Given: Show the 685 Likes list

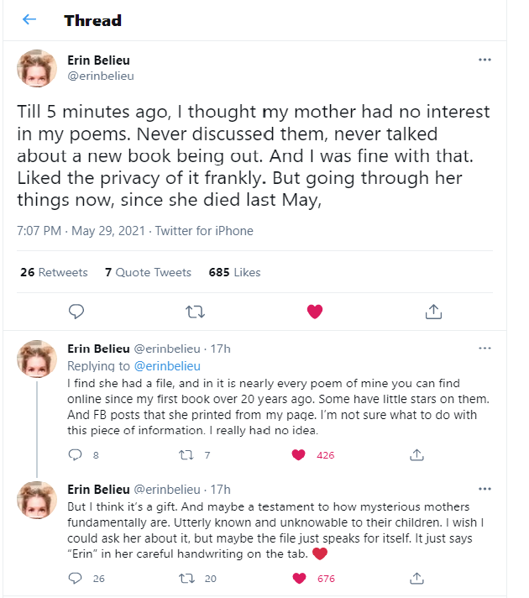Looking at the screenshot, I should click(234, 272).
